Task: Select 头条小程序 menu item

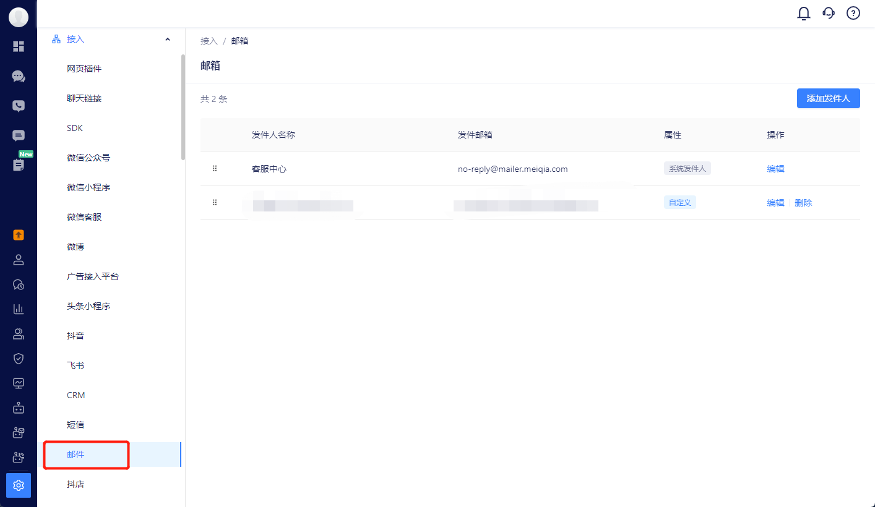Action: [x=88, y=306]
